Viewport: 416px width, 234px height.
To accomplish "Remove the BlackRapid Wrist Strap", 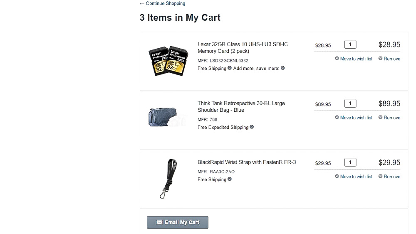I will tap(389, 177).
